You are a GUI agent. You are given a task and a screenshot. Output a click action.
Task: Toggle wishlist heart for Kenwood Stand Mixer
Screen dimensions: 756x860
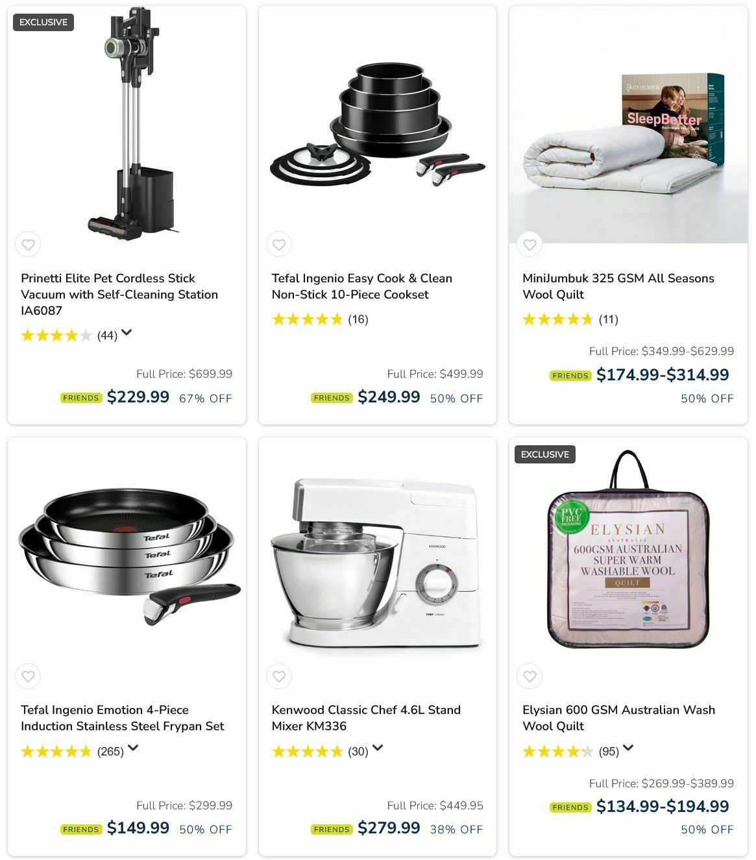279,676
